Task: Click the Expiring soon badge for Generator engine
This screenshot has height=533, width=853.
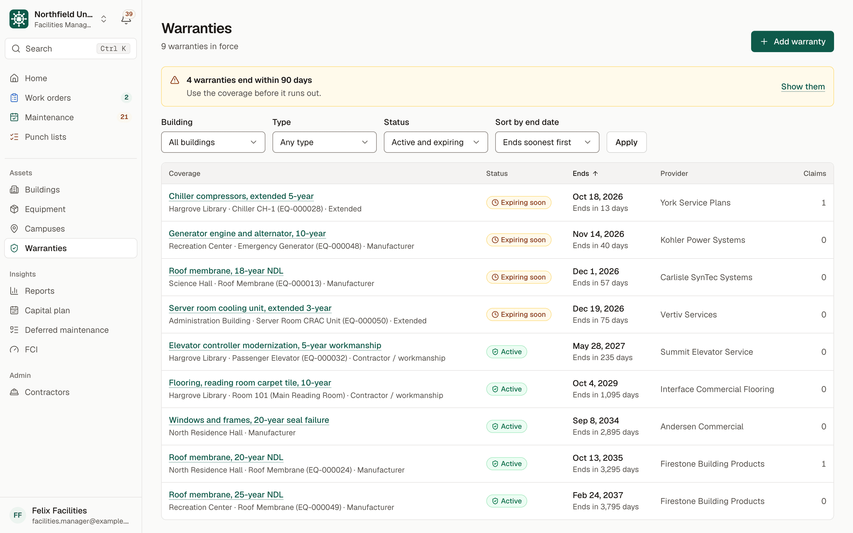Action: coord(519,240)
